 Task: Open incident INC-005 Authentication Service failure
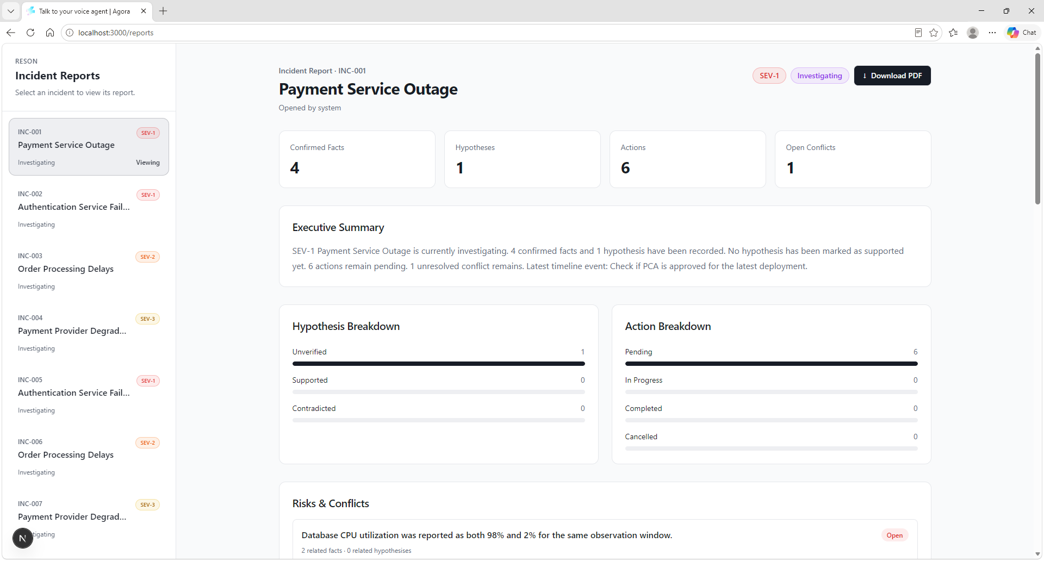pos(89,395)
